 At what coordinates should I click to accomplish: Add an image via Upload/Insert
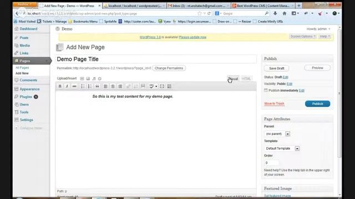[82, 78]
